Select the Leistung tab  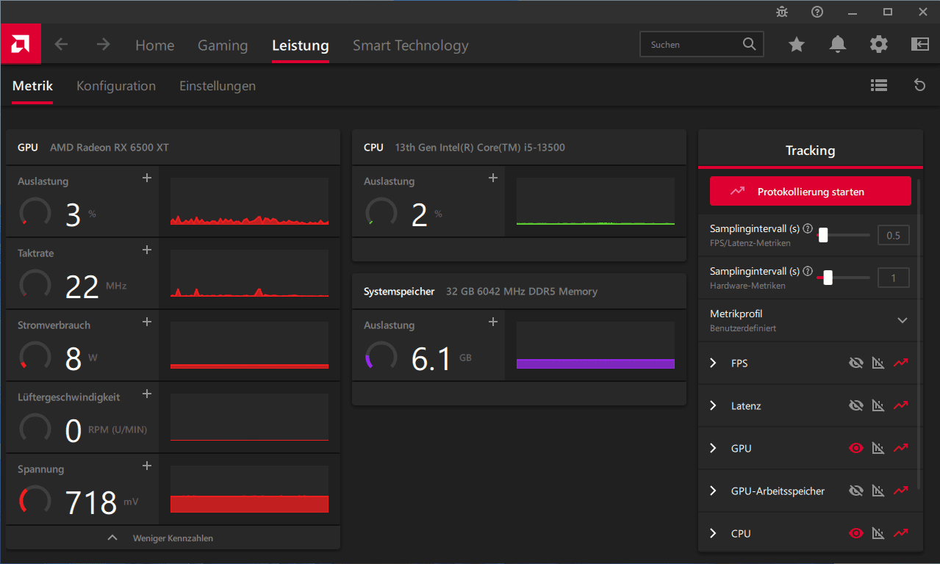(x=300, y=46)
